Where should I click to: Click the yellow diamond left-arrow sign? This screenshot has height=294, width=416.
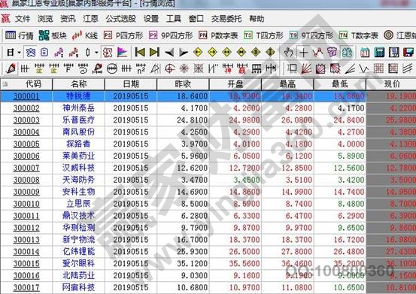[x=198, y=53]
